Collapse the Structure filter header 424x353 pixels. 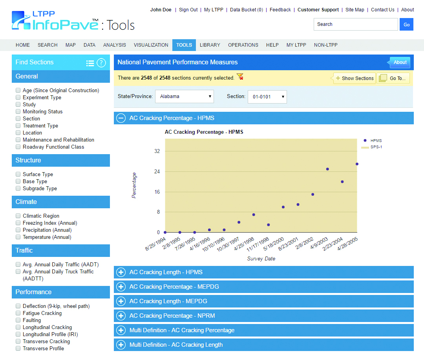coord(61,160)
